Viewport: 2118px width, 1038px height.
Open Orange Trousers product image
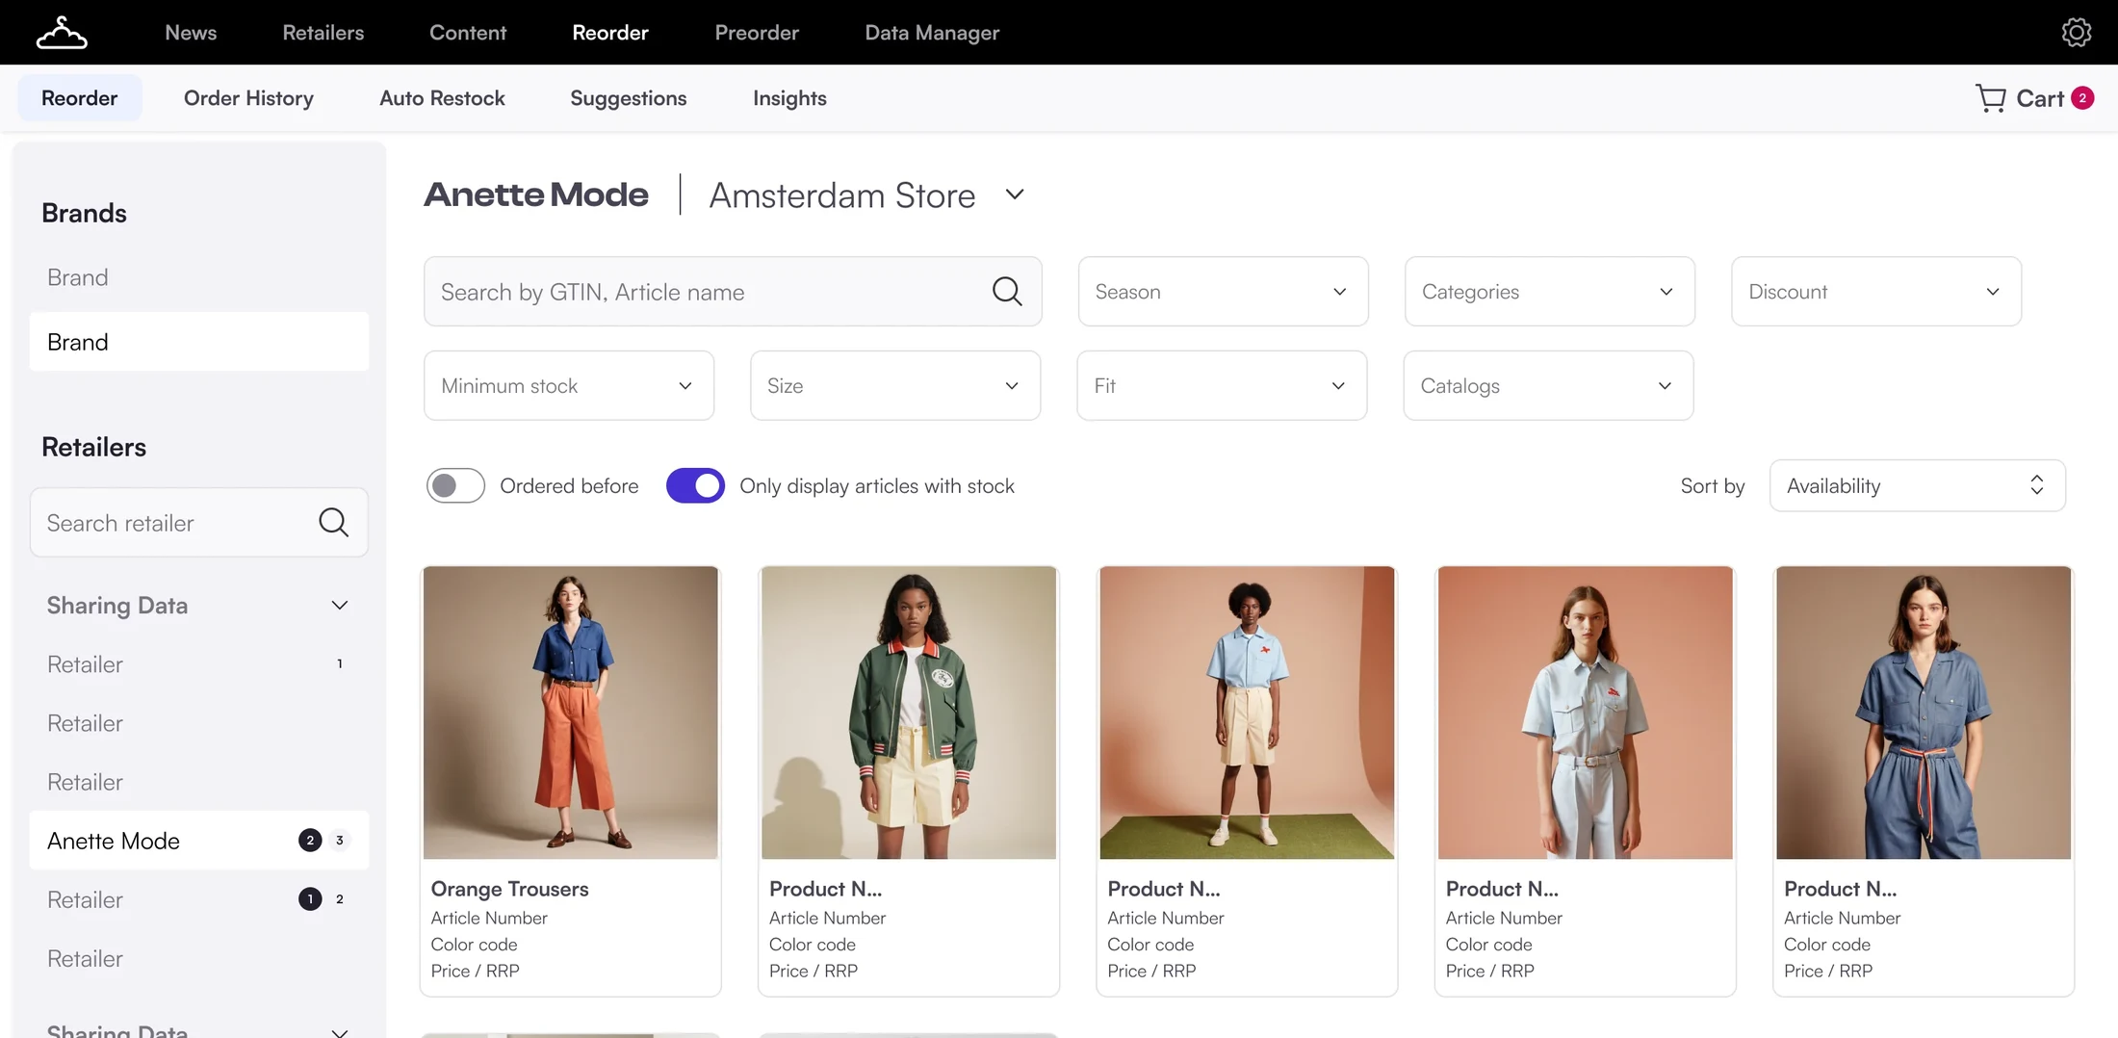pos(571,713)
